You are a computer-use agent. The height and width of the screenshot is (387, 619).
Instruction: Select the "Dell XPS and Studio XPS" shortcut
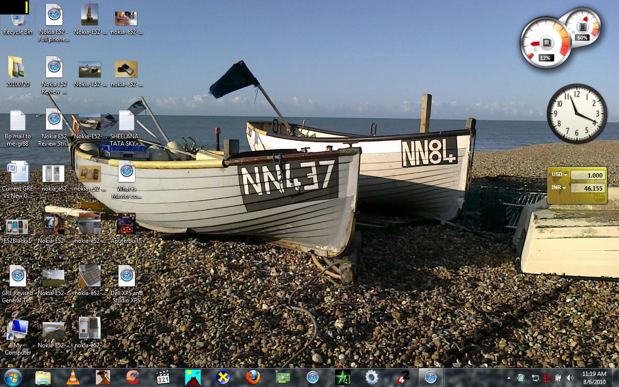(x=126, y=285)
